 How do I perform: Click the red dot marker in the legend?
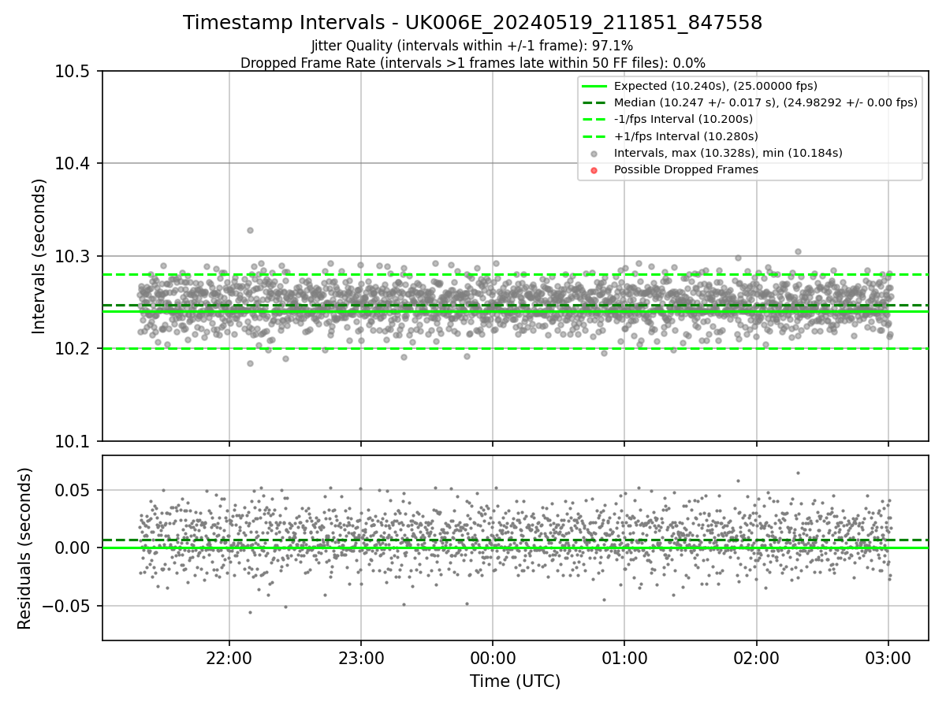[594, 170]
